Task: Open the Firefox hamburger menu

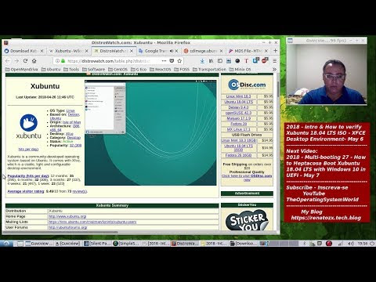Action: point(275,61)
